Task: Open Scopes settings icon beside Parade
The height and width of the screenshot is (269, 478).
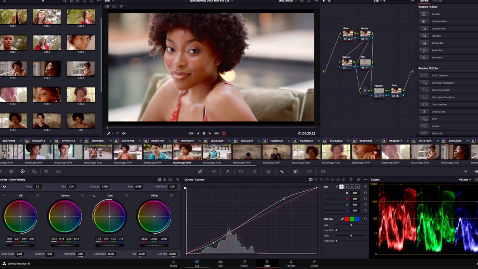Action: click(x=476, y=179)
